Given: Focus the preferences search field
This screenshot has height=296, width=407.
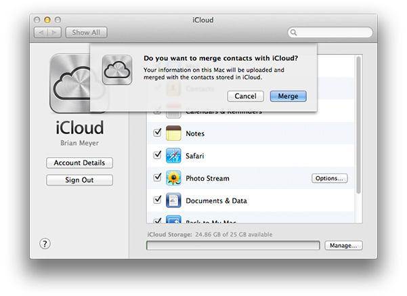Looking at the screenshot, I should pos(330,33).
